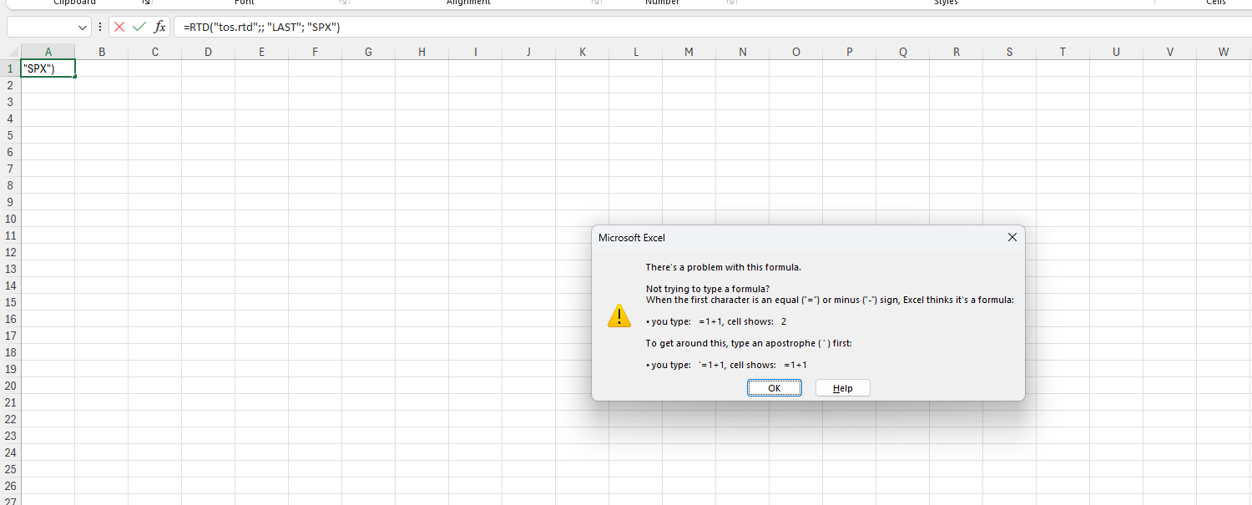Select column A header
This screenshot has width=1252, height=505.
[x=48, y=52]
